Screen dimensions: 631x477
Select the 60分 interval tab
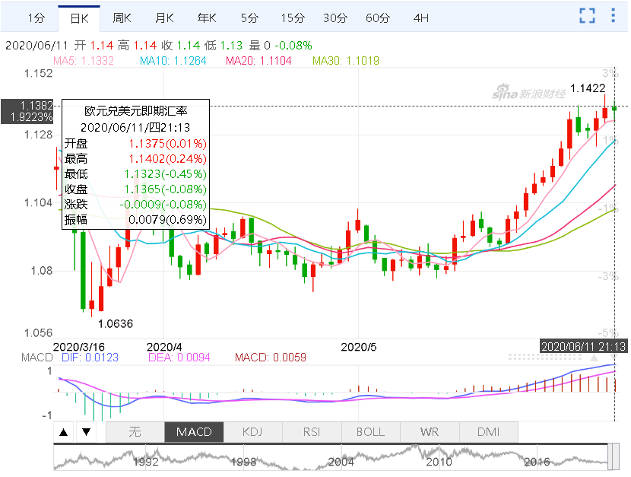coord(378,18)
